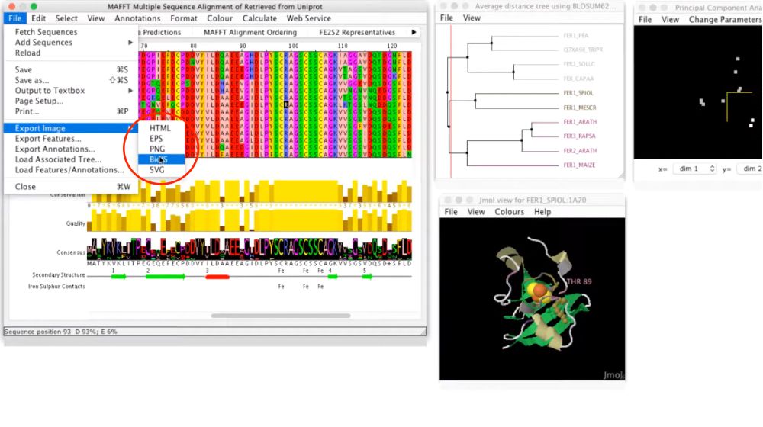Image resolution: width=763 pixels, height=427 pixels.
Task: Open File menu in the Jmol window
Action: (x=451, y=212)
